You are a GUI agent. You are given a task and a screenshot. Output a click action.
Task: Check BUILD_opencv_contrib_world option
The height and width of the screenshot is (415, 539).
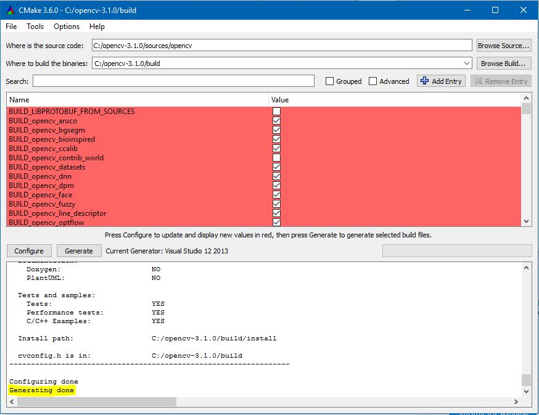(x=276, y=158)
